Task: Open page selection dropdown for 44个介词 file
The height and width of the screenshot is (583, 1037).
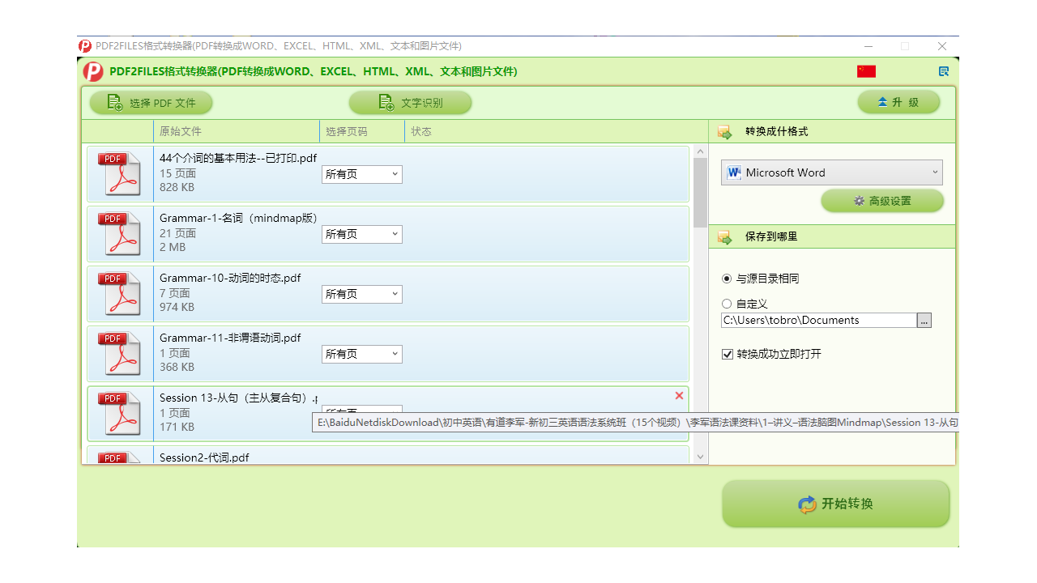Action: coord(362,174)
